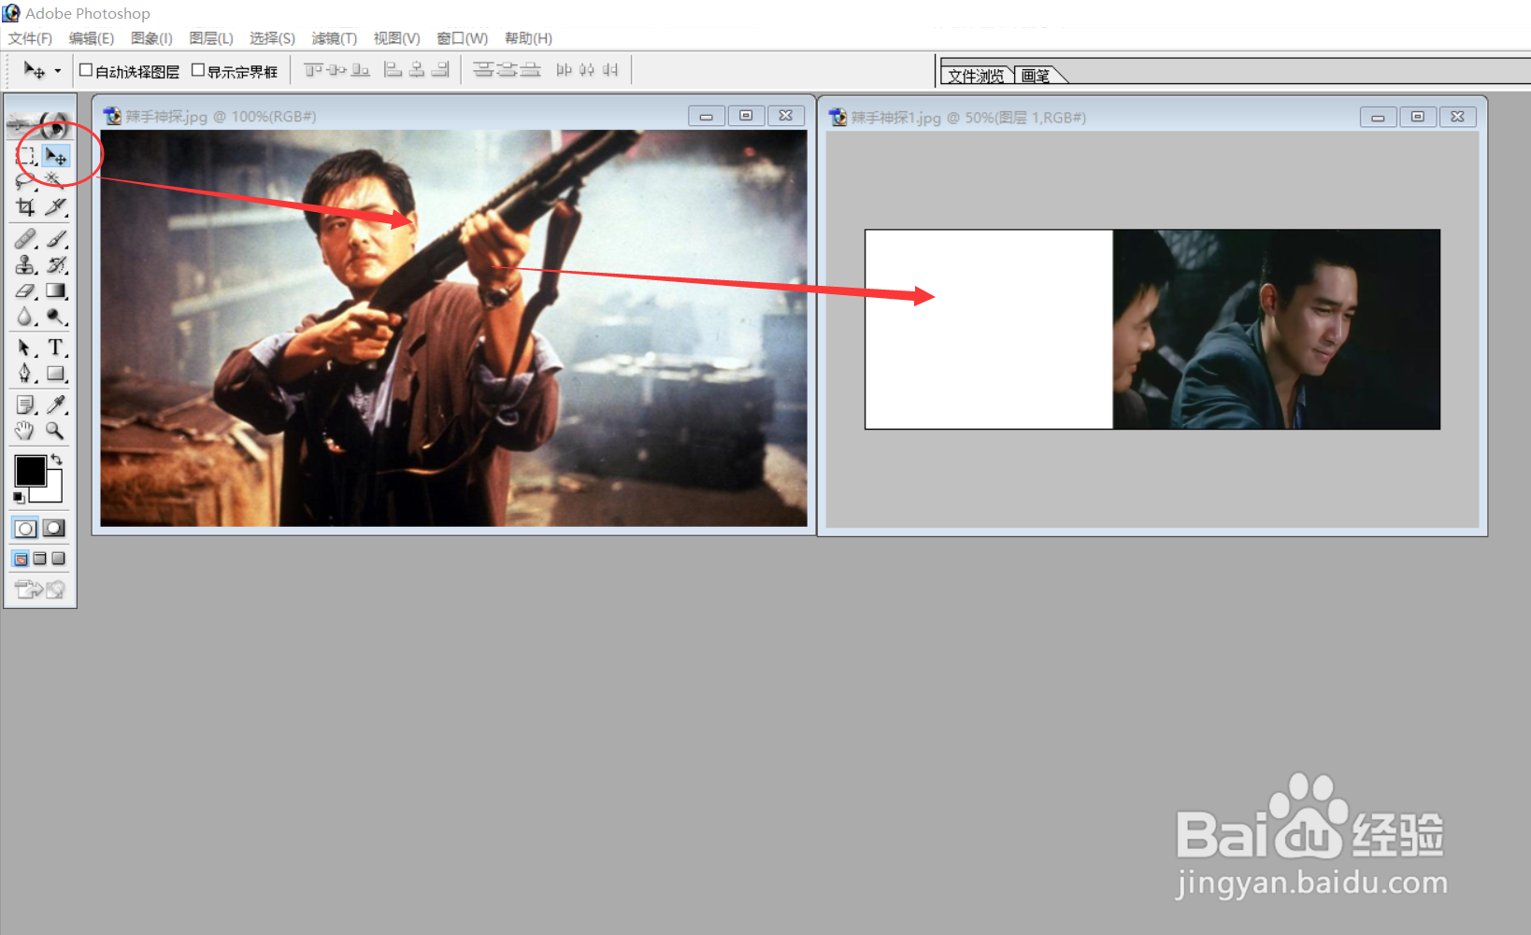Click Align vertical centers button
1531x935 pixels.
click(336, 70)
